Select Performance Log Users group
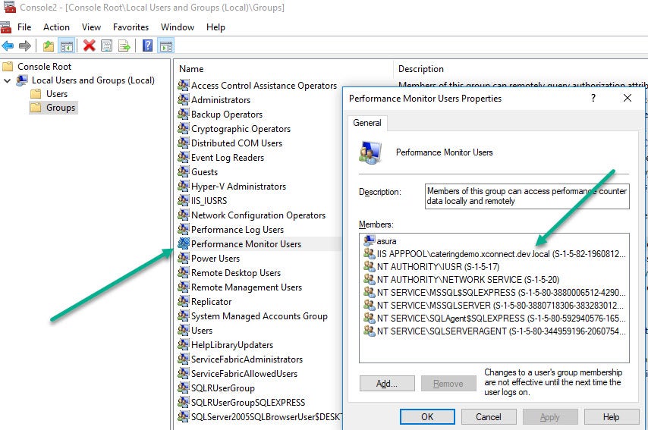The width and height of the screenshot is (648, 430). pos(237,229)
